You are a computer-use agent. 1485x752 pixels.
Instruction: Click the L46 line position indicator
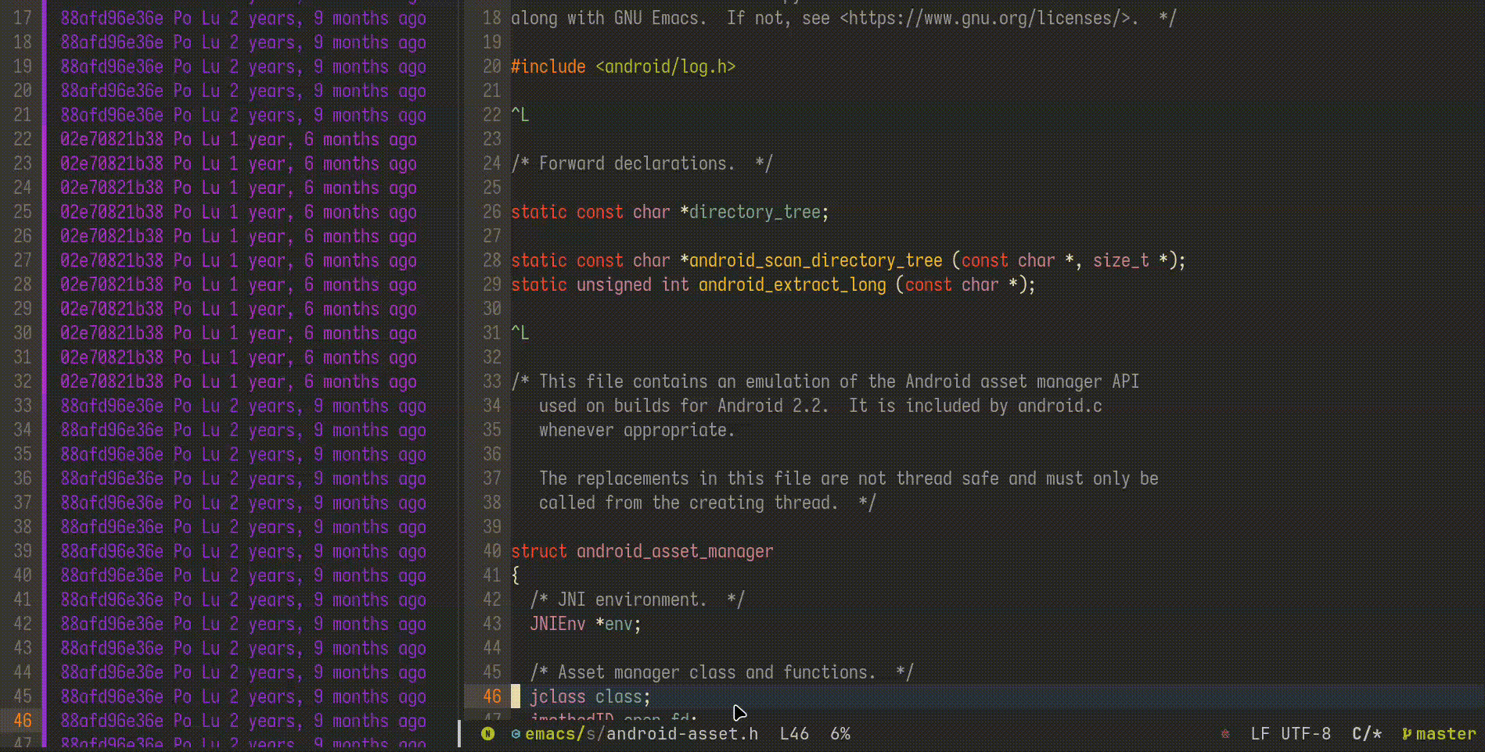point(794,733)
